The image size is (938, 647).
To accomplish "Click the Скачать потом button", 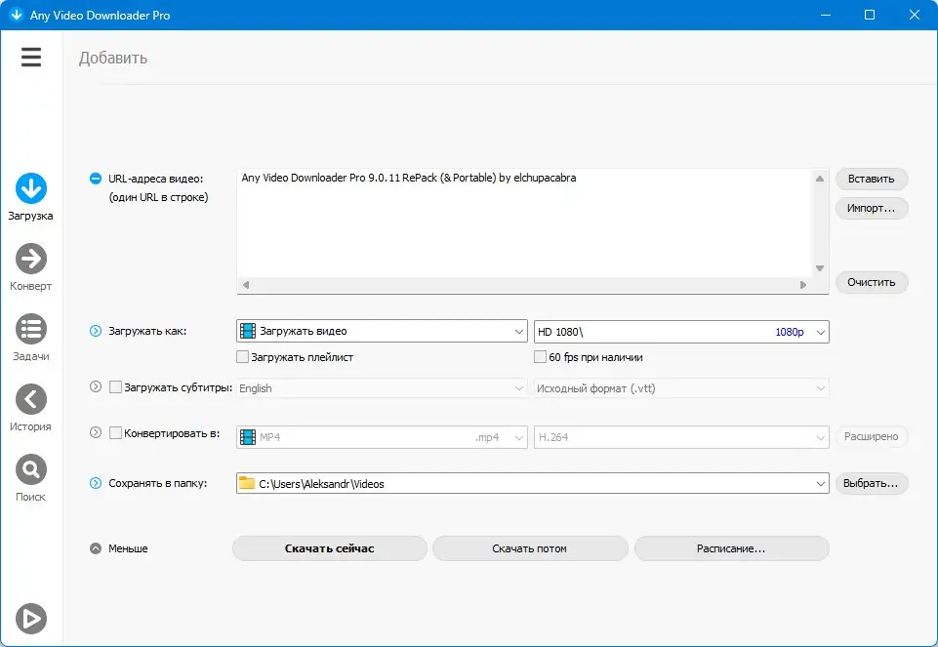I will tap(529, 548).
